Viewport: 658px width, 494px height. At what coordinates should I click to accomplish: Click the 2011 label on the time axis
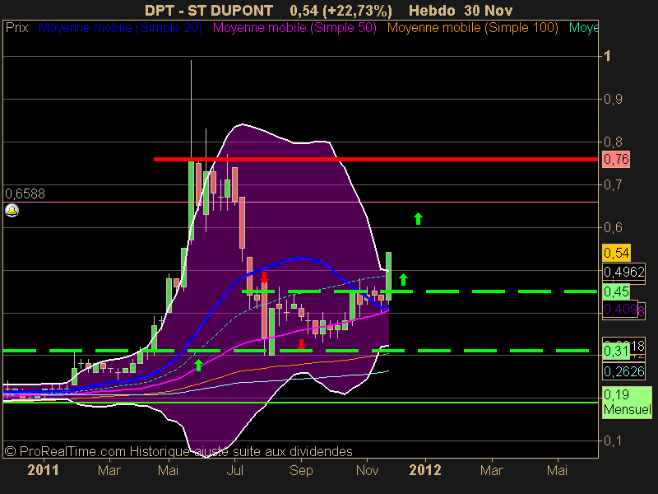click(x=43, y=470)
